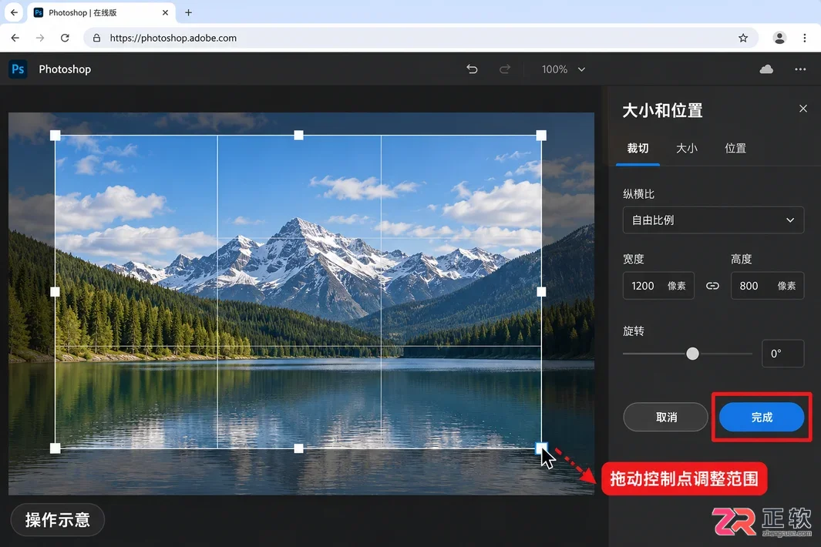Toggle the width-height link constraint icon
821x547 pixels.
[x=712, y=286]
